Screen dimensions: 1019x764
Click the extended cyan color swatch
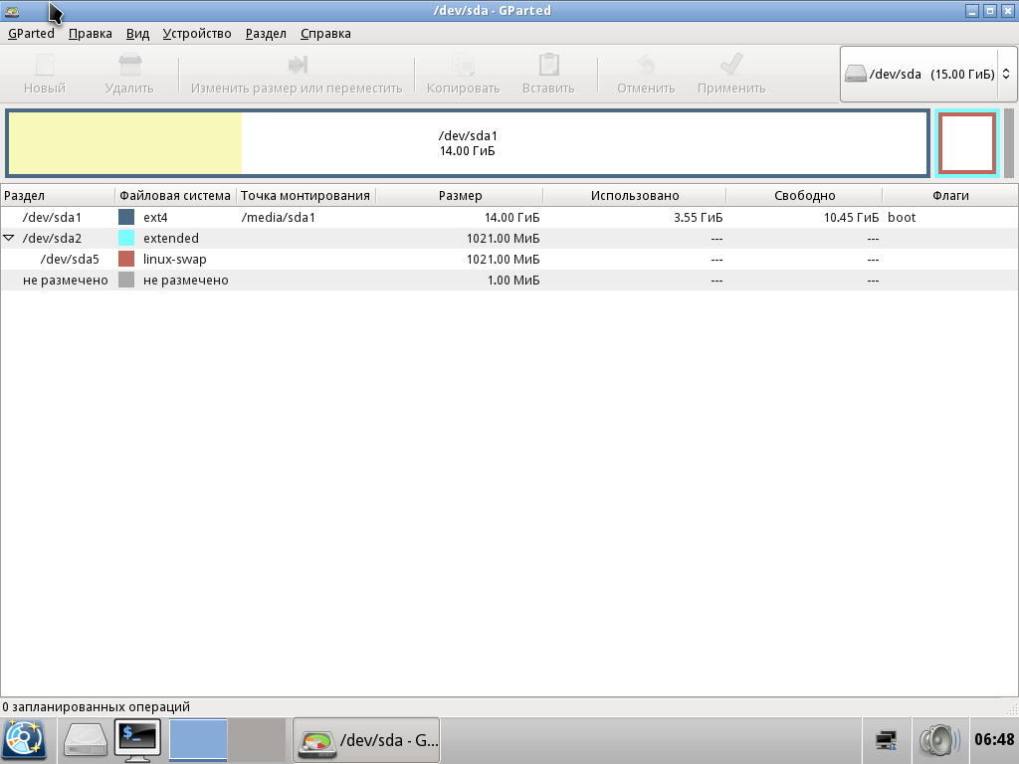(126, 238)
